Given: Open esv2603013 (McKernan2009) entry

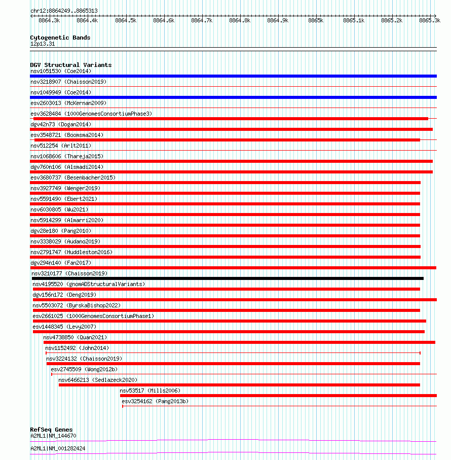Looking at the screenshot, I should pyautogui.click(x=68, y=103).
